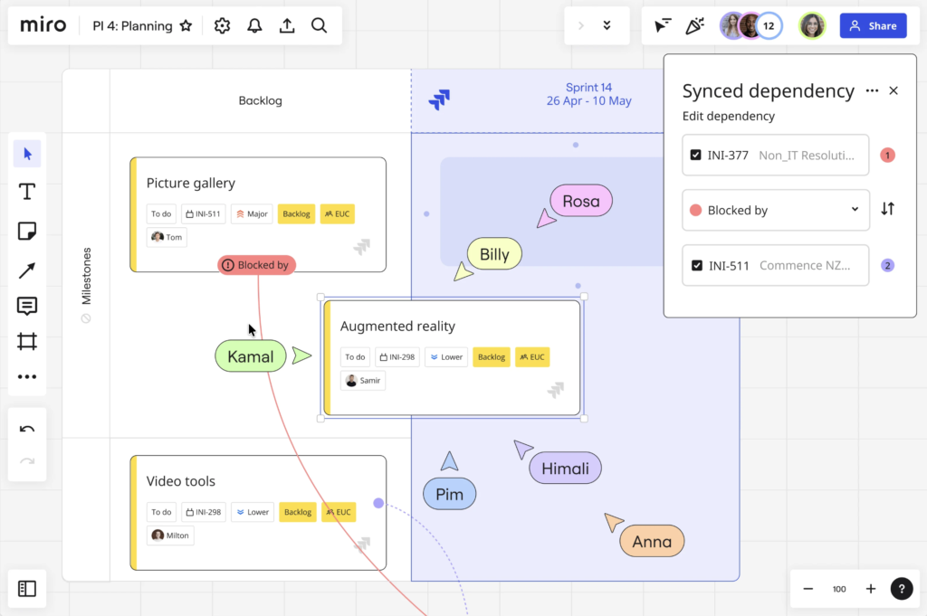Viewport: 927px width, 616px height.
Task: Click Kamal's cursor label
Action: point(250,356)
